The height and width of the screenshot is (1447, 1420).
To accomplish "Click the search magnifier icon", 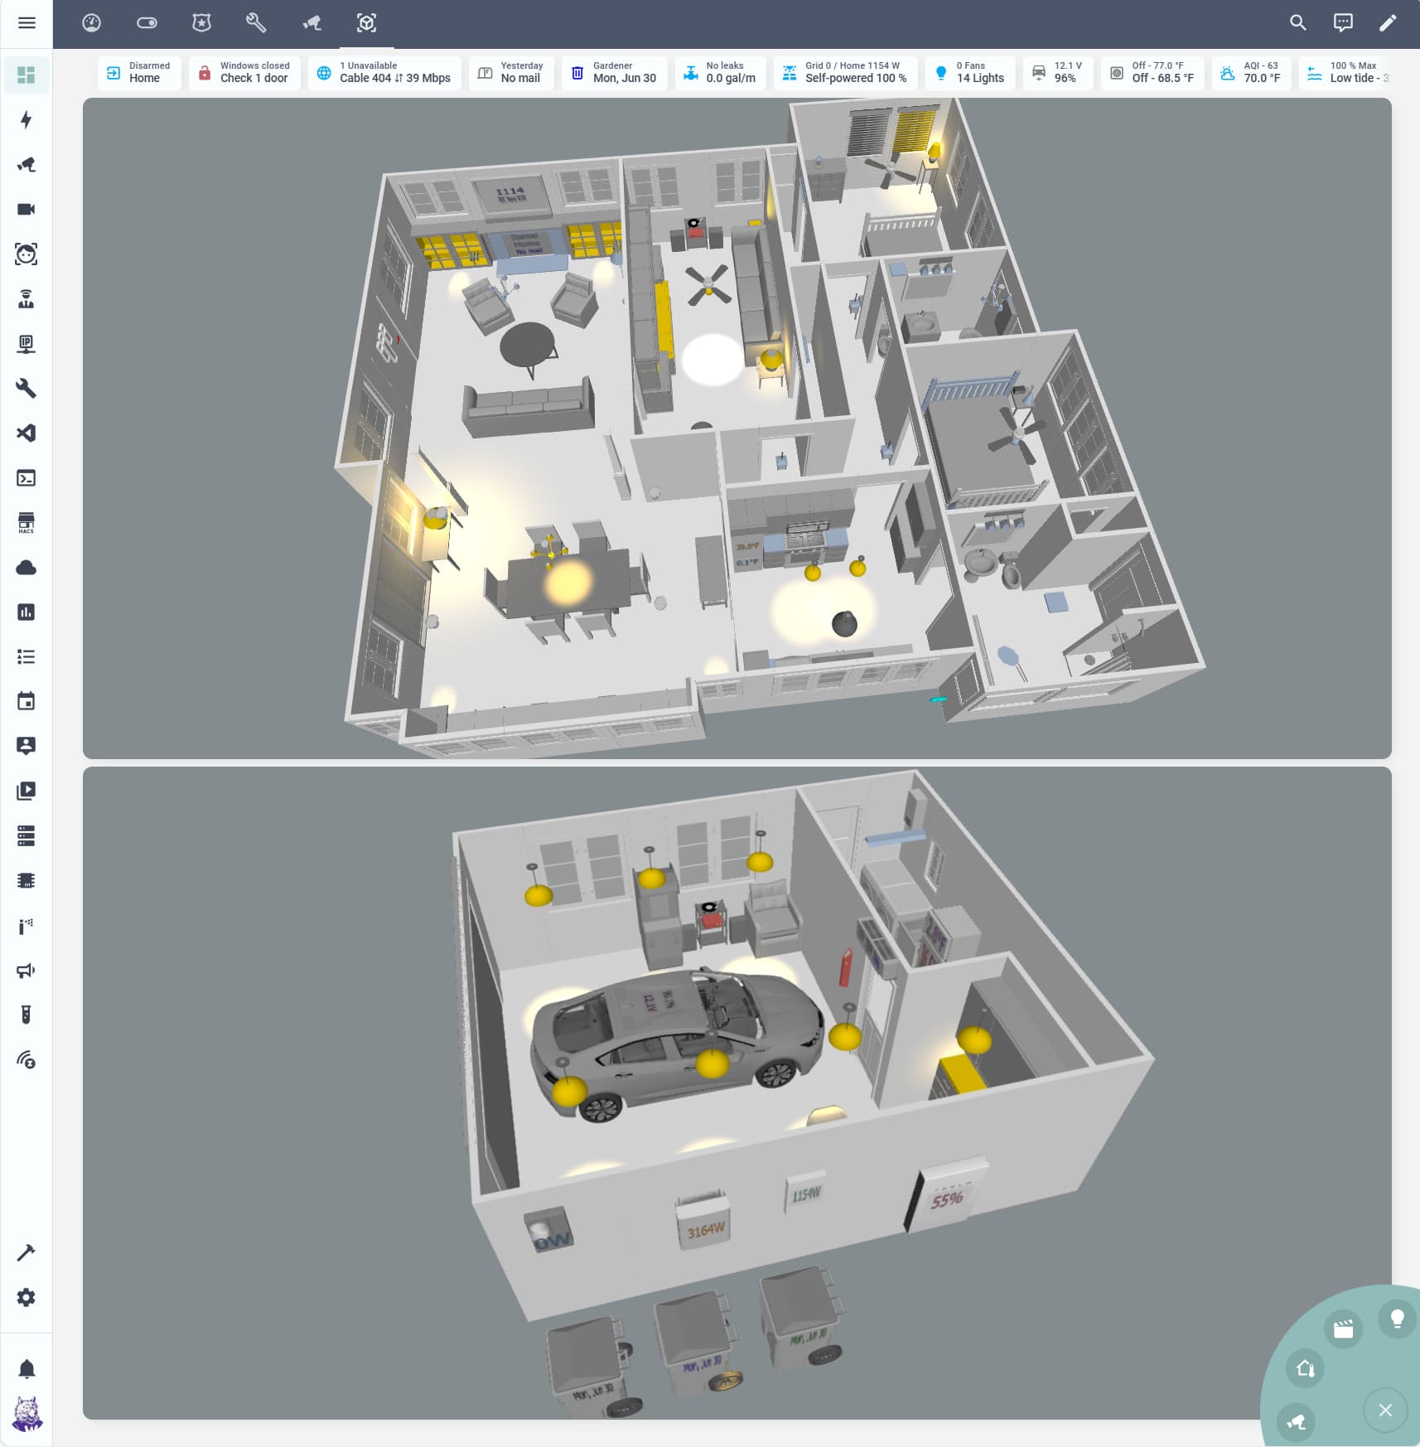I will 1298,22.
